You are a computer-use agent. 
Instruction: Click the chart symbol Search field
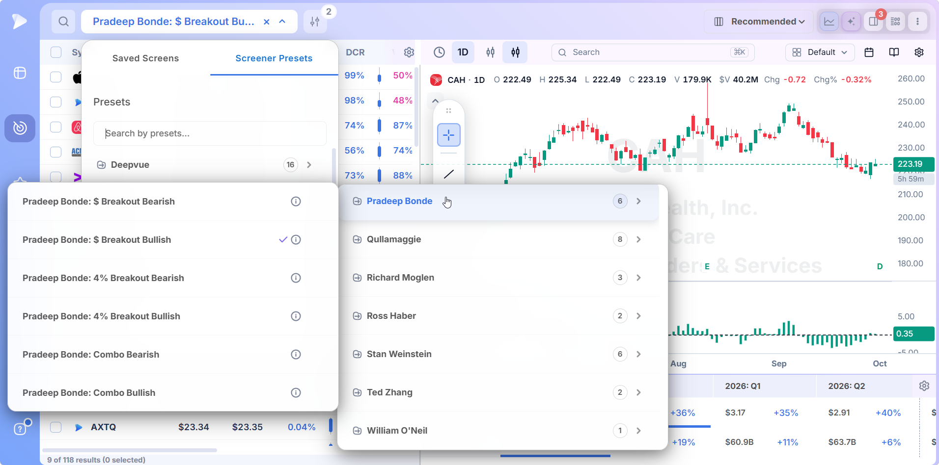(x=653, y=52)
